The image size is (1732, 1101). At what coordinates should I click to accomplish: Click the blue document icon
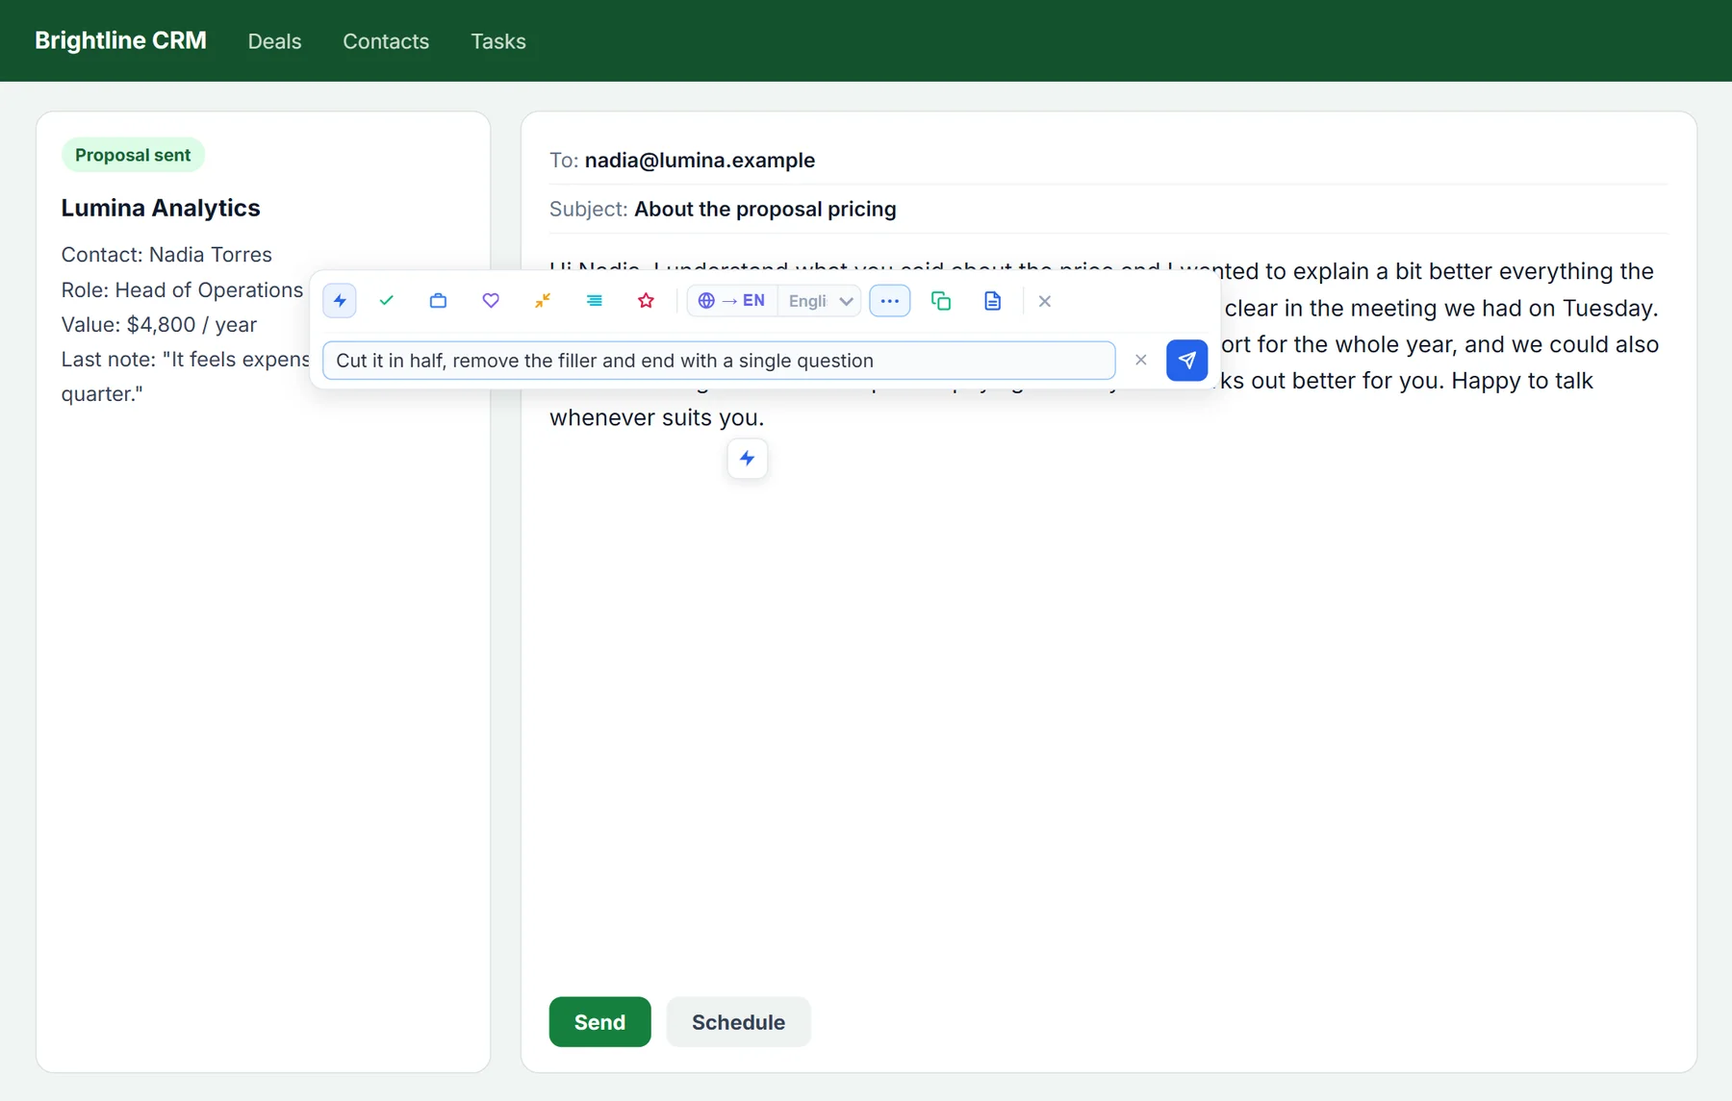click(993, 301)
